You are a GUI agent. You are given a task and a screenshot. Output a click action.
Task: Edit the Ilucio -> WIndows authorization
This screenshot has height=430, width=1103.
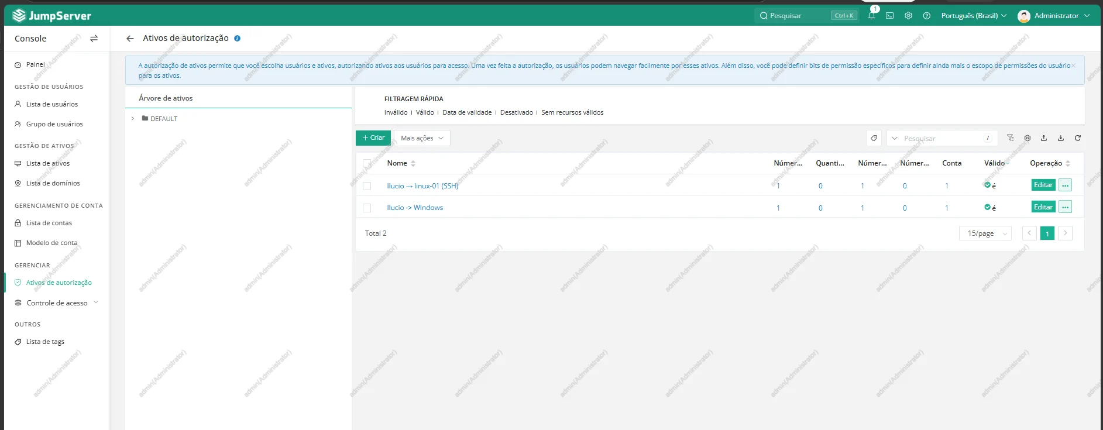[1043, 207]
